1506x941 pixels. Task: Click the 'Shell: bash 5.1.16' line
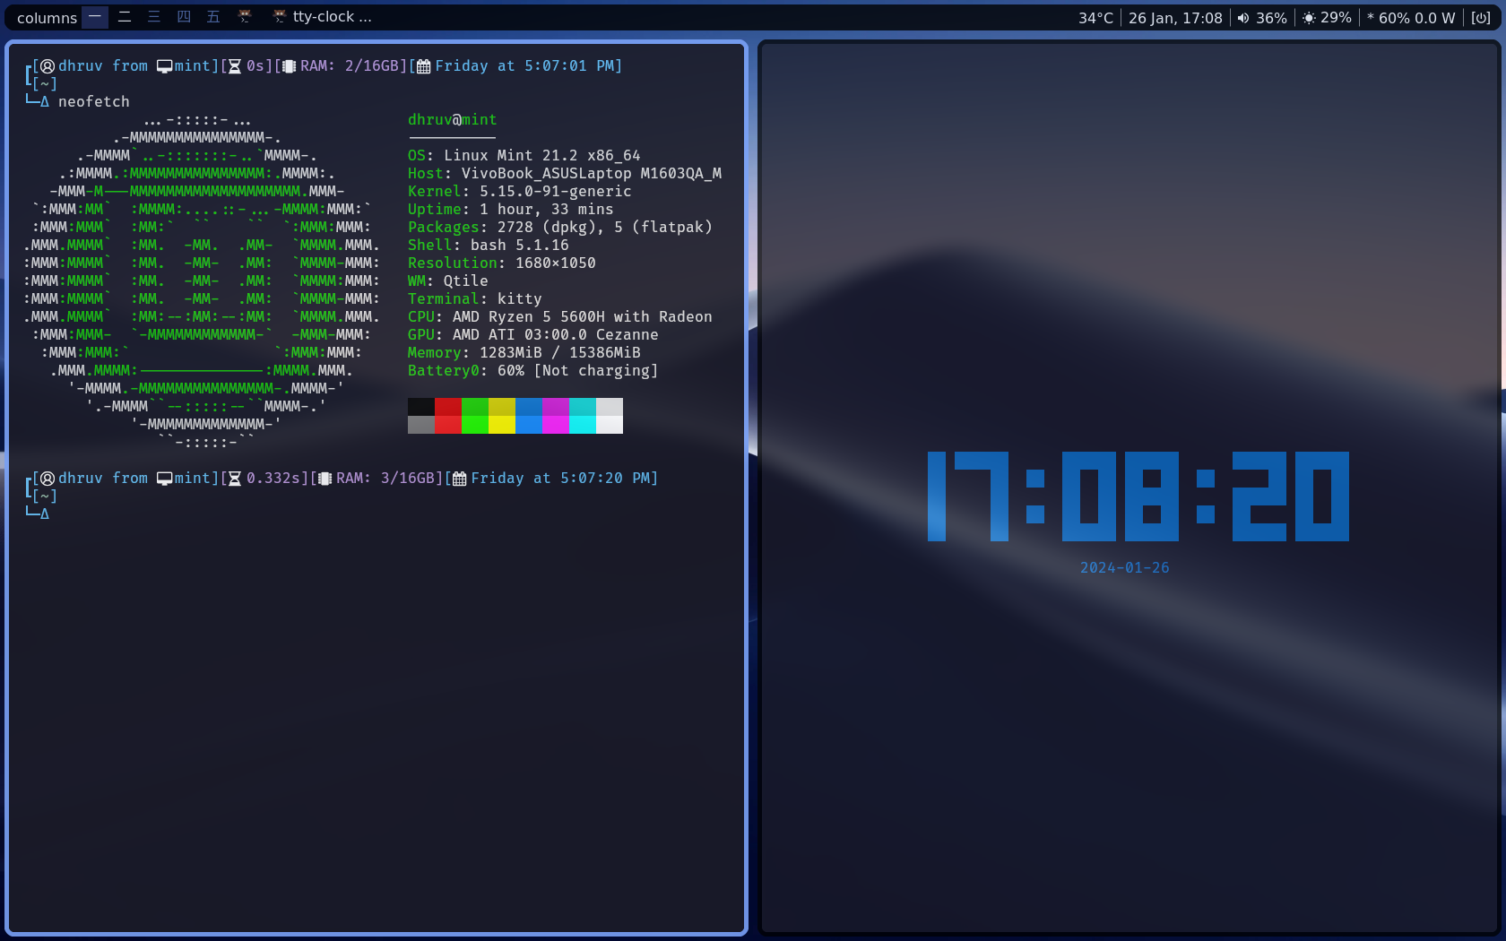point(489,245)
